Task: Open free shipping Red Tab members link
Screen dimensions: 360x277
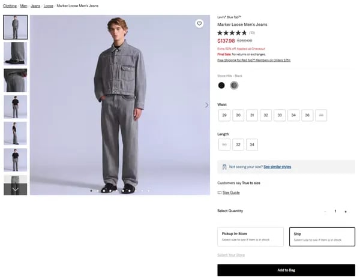Action: pyautogui.click(x=254, y=60)
